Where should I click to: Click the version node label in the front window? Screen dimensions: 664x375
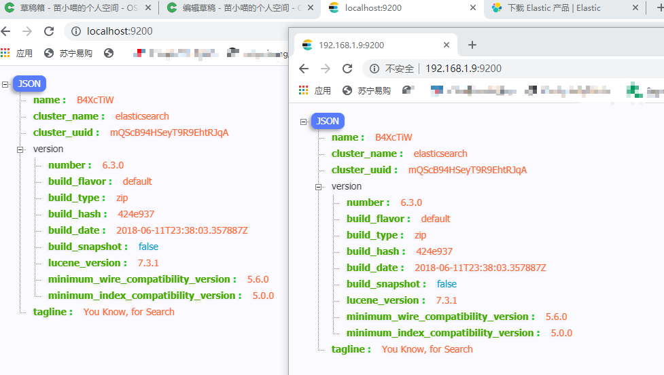pos(347,186)
